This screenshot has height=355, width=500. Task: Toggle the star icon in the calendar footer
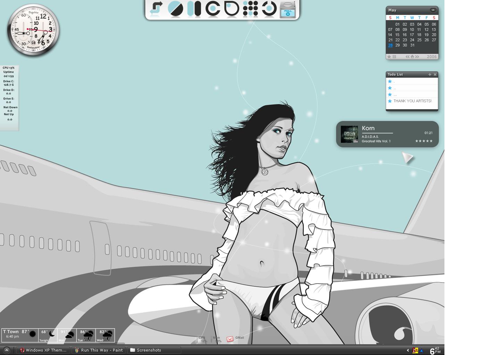point(389,57)
